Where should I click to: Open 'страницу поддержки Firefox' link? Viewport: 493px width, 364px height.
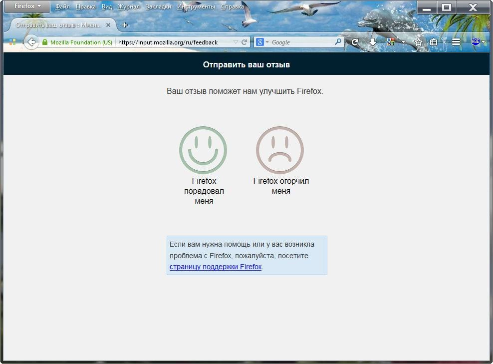pos(216,267)
